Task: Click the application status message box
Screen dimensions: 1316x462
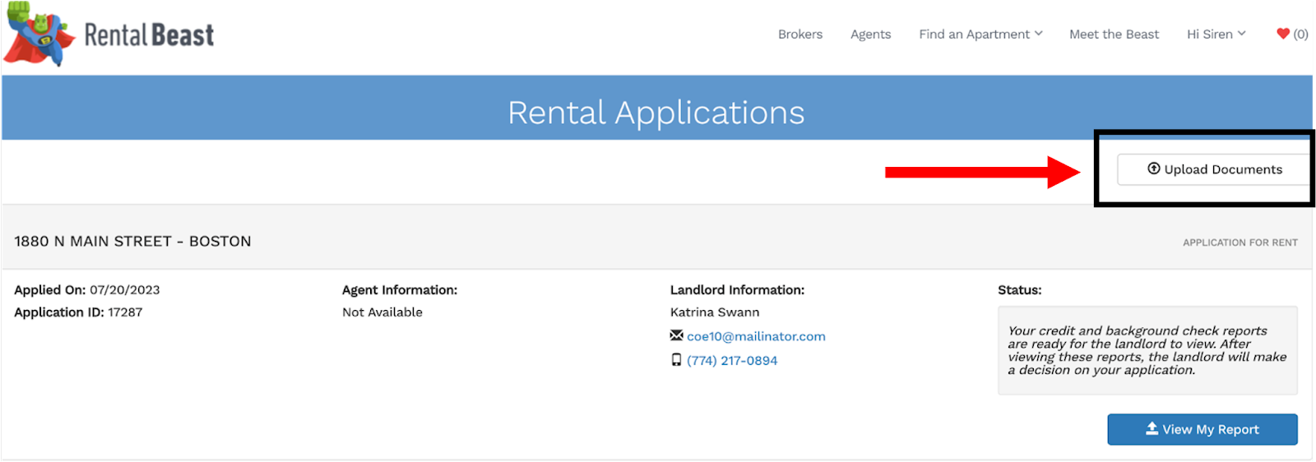Action: pyautogui.click(x=1147, y=350)
